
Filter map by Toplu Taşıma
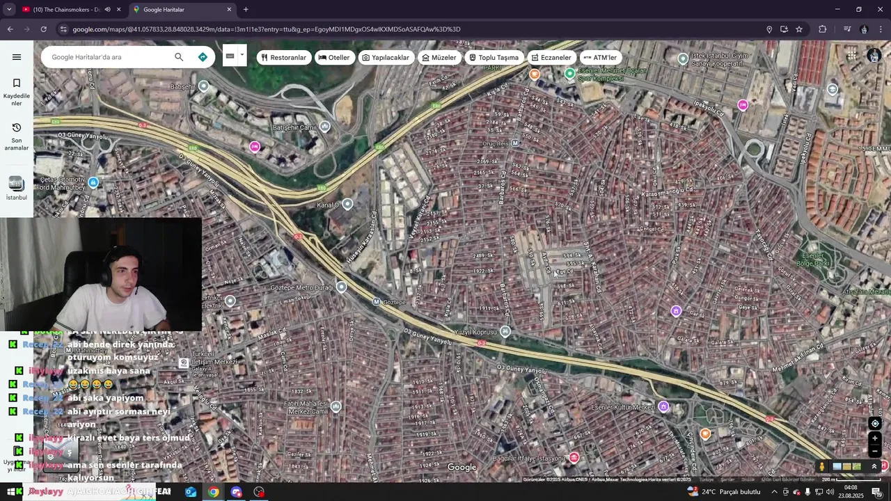494,58
